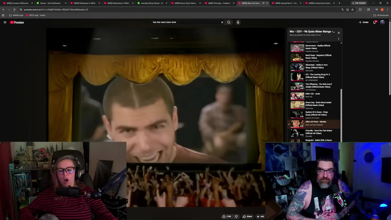Select The Offspring - The Kids Aren't Alright
This screenshot has width=391, height=220.
pos(315,86)
